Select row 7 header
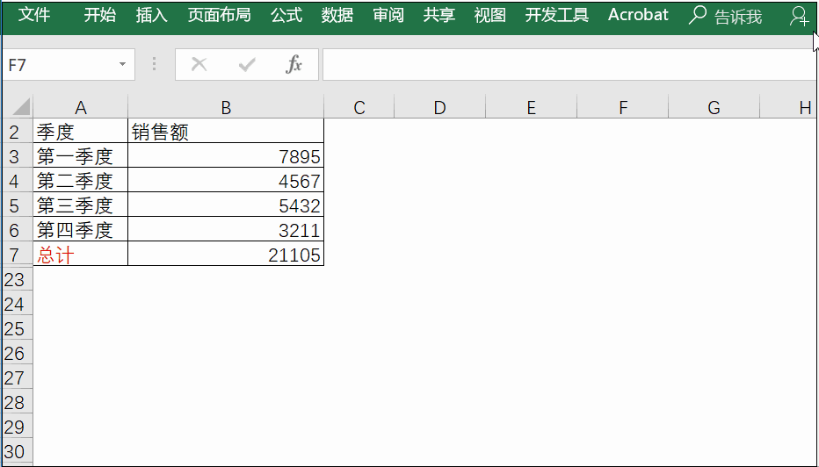The height and width of the screenshot is (467, 819). coord(18,254)
